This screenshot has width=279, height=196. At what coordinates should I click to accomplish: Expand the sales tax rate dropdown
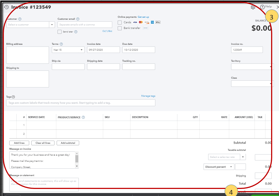coord(243,157)
